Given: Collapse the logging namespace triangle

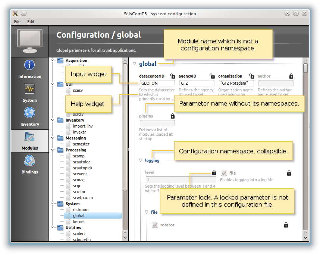Looking at the screenshot, I should click(x=141, y=160).
